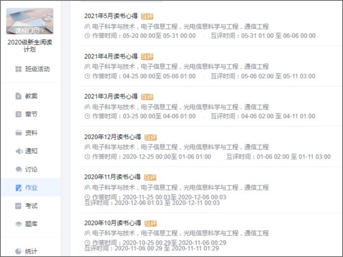The image size is (343, 257).
Task: Open 2021年4月读书心得 assignment
Action: 111,56
